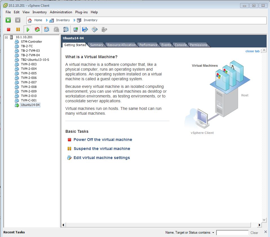Click the floppy connect toolbar icon
Image resolution: width=270 pixels, height=237 pixels.
point(85,29)
